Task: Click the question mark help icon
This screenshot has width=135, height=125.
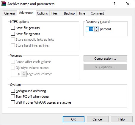Action: pos(114,4)
